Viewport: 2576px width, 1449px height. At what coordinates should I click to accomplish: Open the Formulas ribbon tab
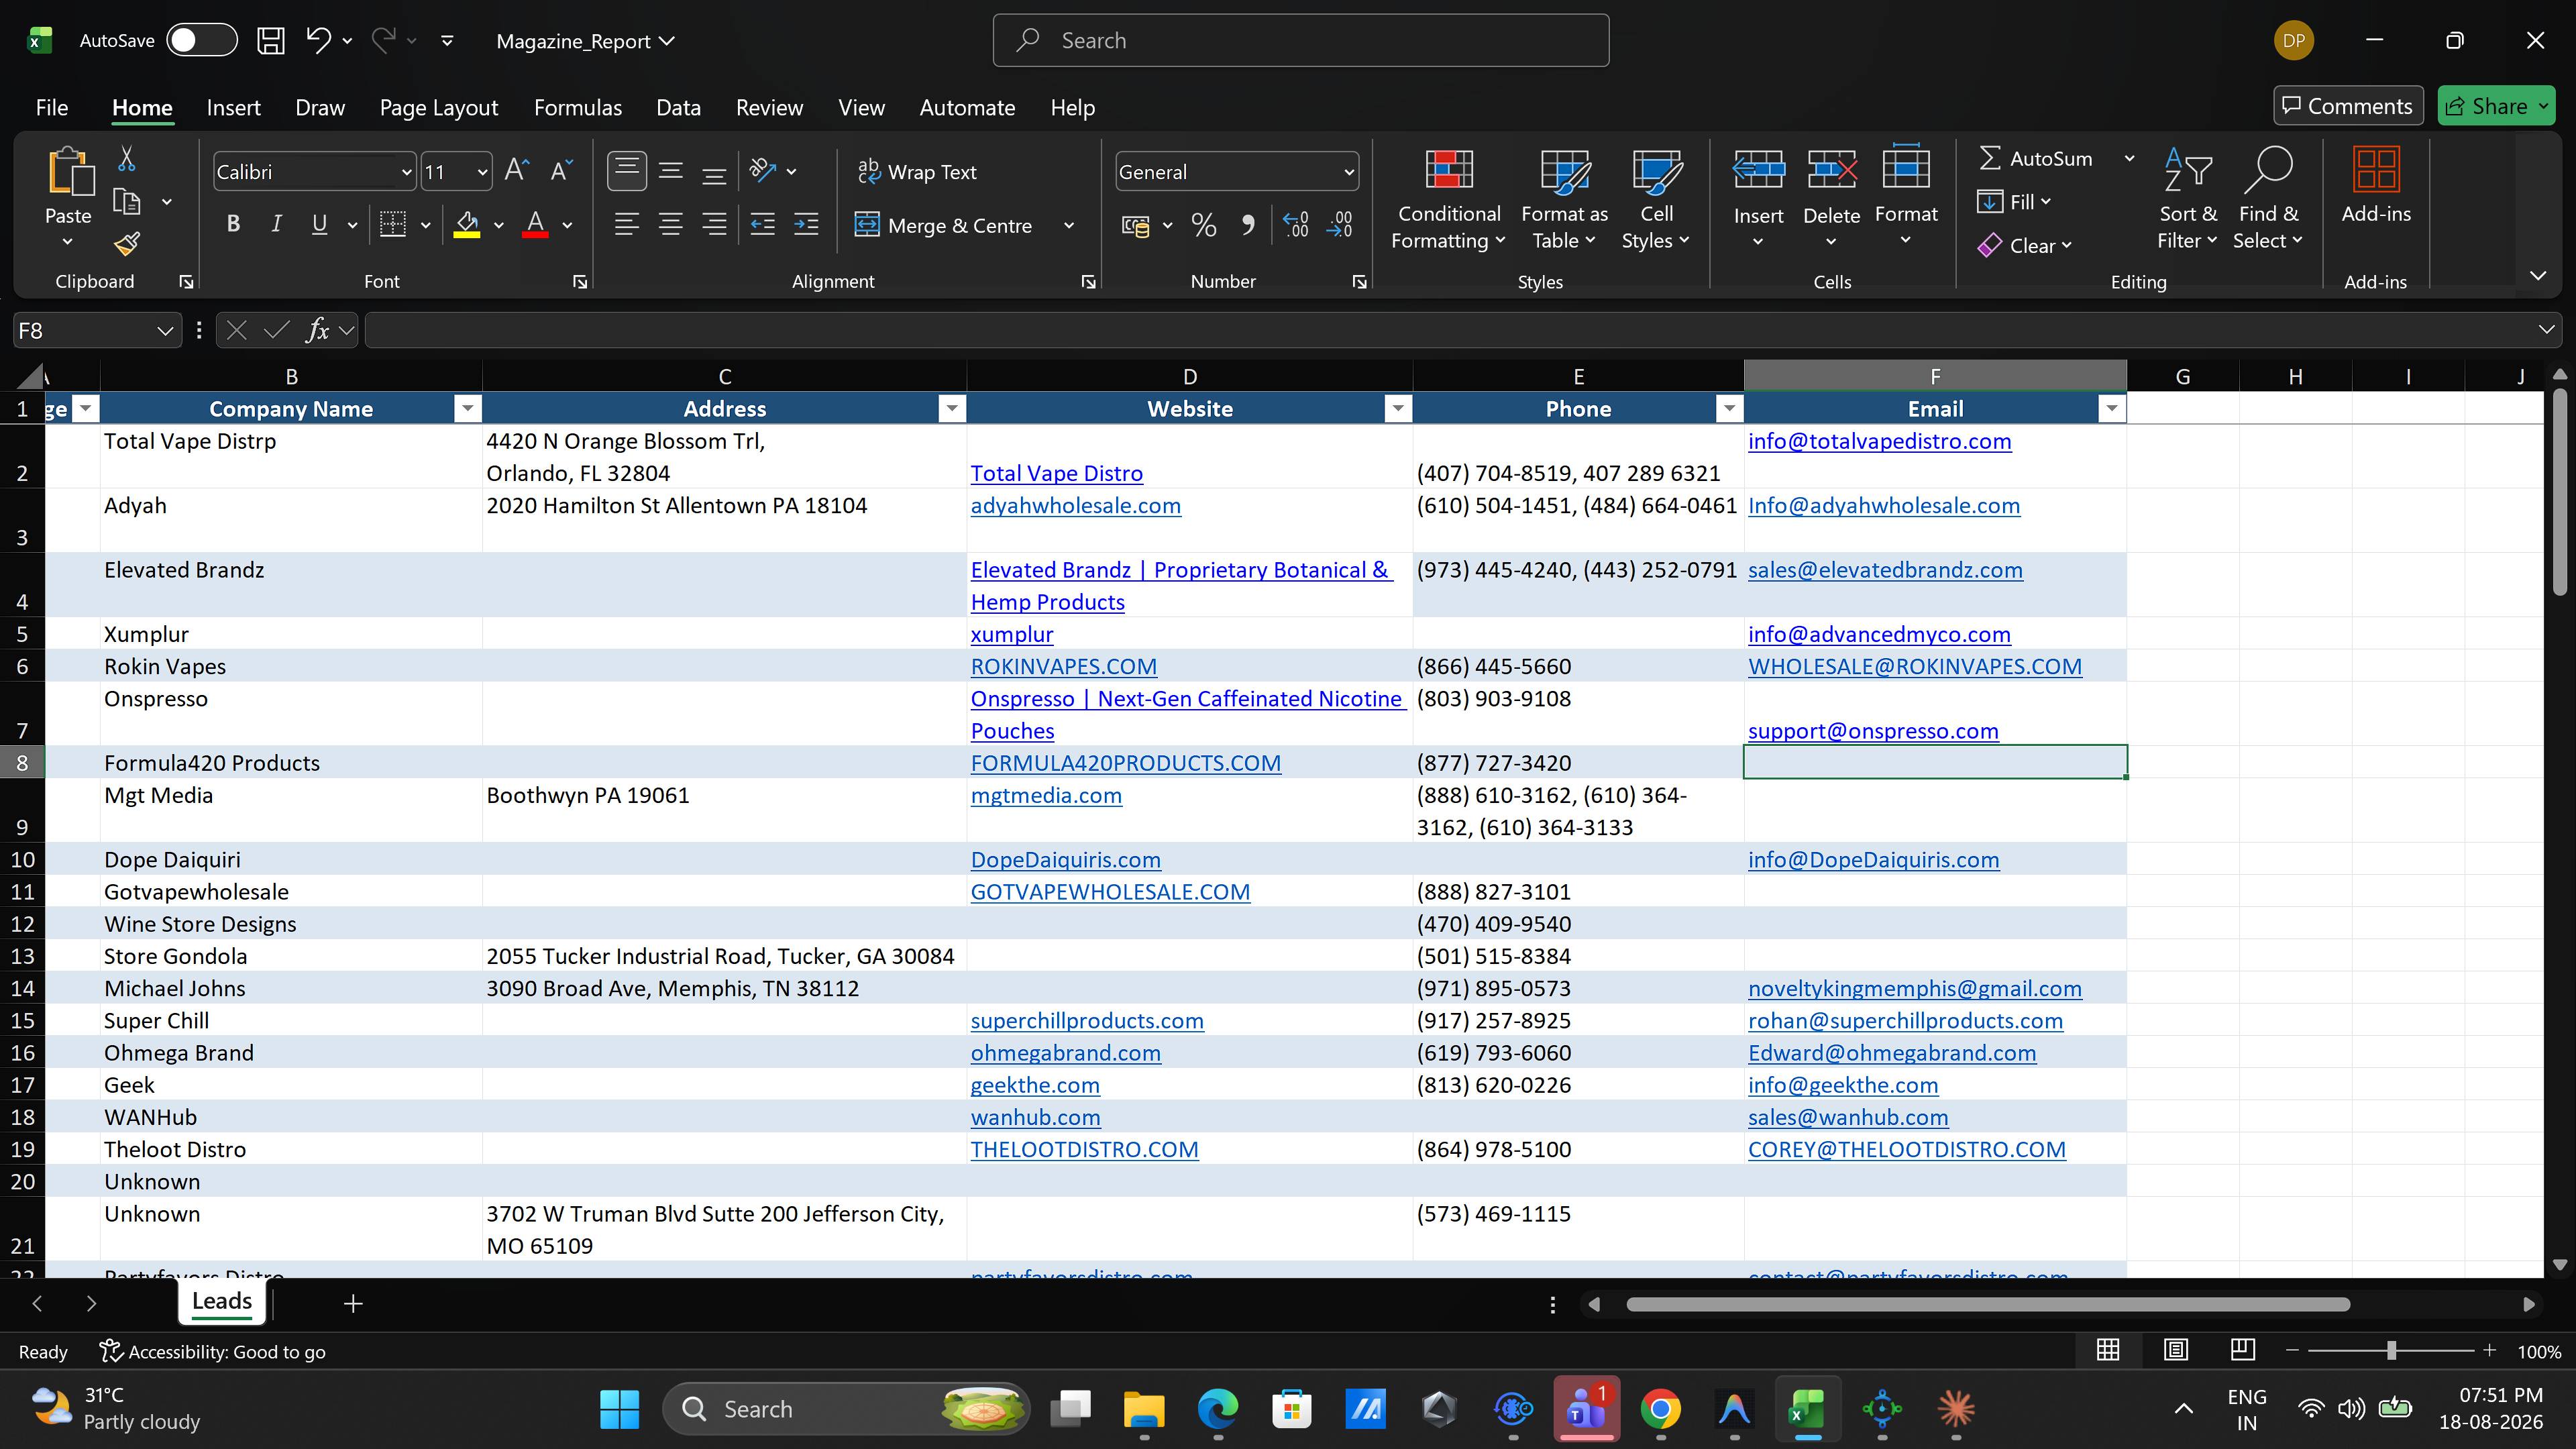click(x=577, y=107)
